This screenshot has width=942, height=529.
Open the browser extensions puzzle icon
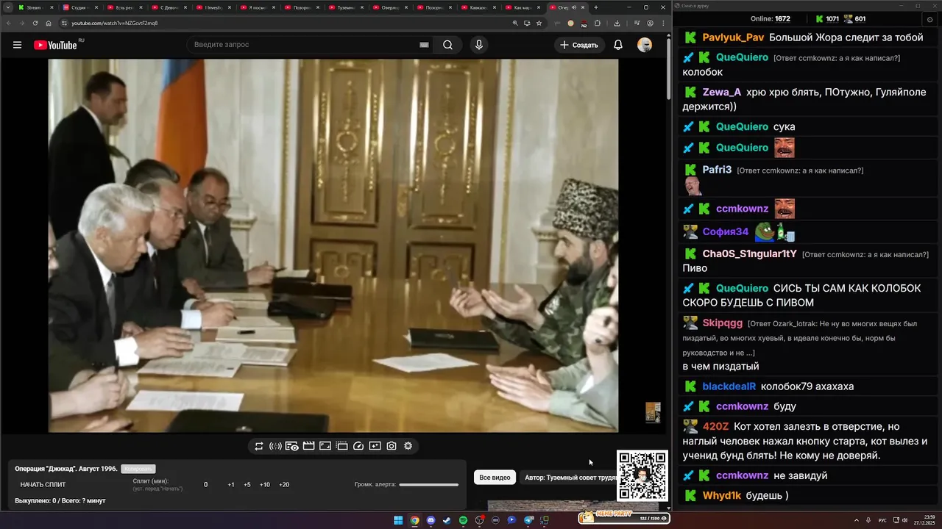[598, 23]
